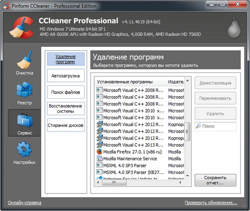Open the Поиск файлов tab
The image size is (250, 211).
(x=66, y=92)
